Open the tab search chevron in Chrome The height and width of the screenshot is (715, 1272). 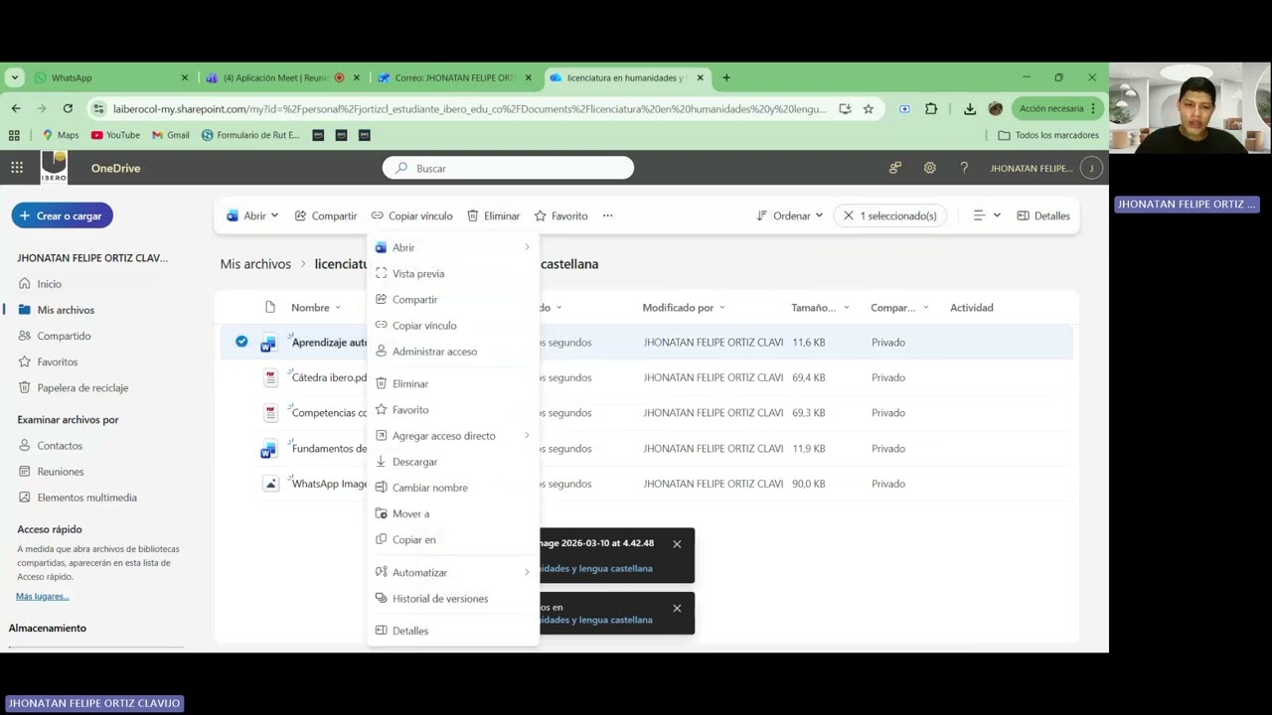[15, 77]
